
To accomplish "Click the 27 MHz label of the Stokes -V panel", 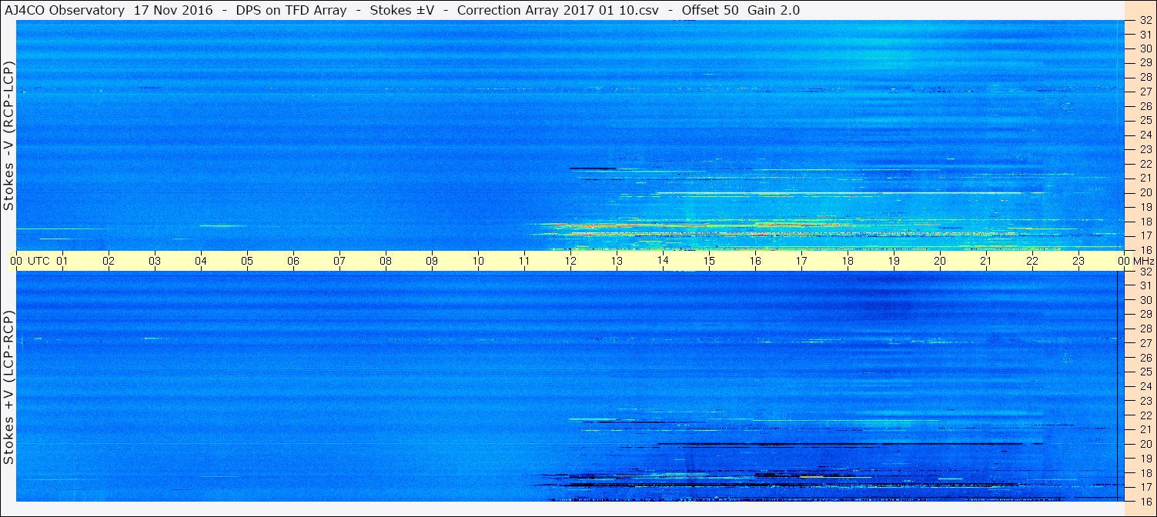I will [1145, 92].
